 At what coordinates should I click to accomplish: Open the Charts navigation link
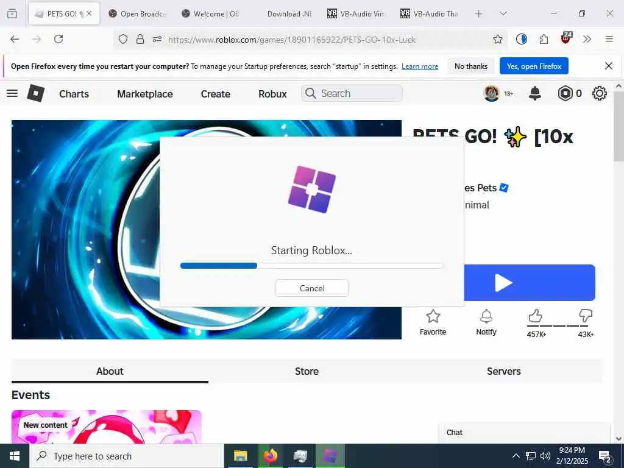74,94
